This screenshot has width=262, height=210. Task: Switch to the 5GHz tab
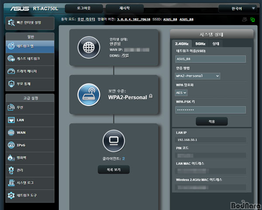pyautogui.click(x=200, y=44)
